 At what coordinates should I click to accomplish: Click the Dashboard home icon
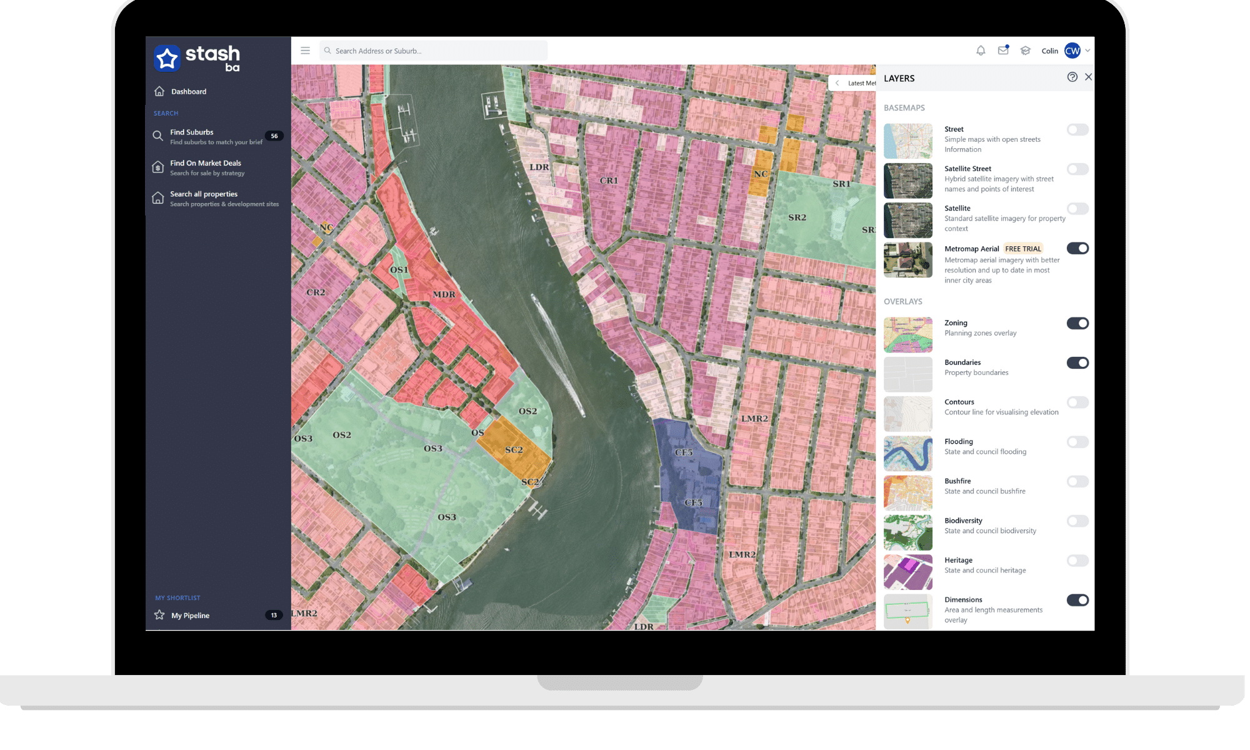(x=159, y=91)
